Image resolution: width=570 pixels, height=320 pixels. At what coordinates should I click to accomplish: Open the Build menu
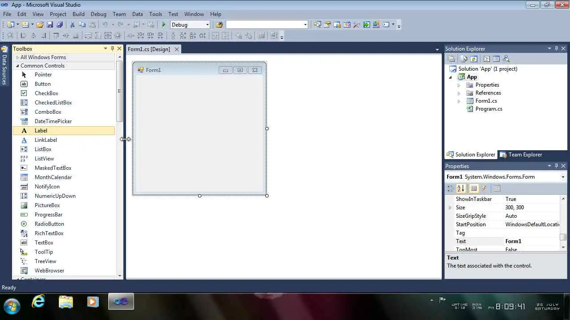(78, 14)
